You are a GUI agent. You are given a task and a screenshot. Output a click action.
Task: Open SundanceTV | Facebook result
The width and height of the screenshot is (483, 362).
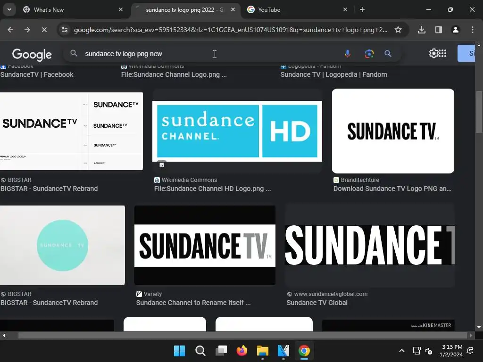tap(37, 74)
